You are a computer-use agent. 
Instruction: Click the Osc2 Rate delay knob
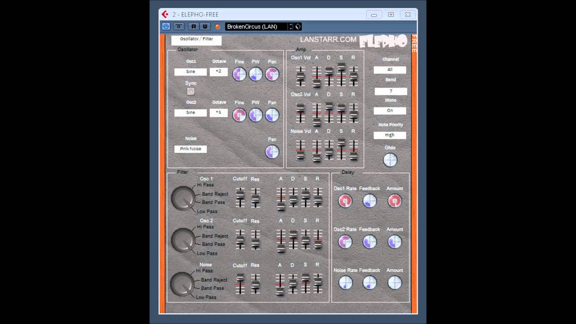[x=345, y=242]
